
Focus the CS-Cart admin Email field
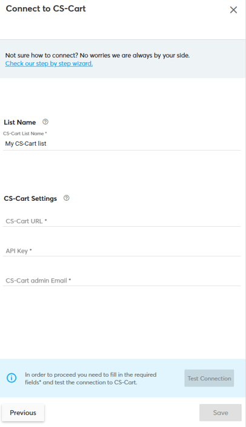122,280
